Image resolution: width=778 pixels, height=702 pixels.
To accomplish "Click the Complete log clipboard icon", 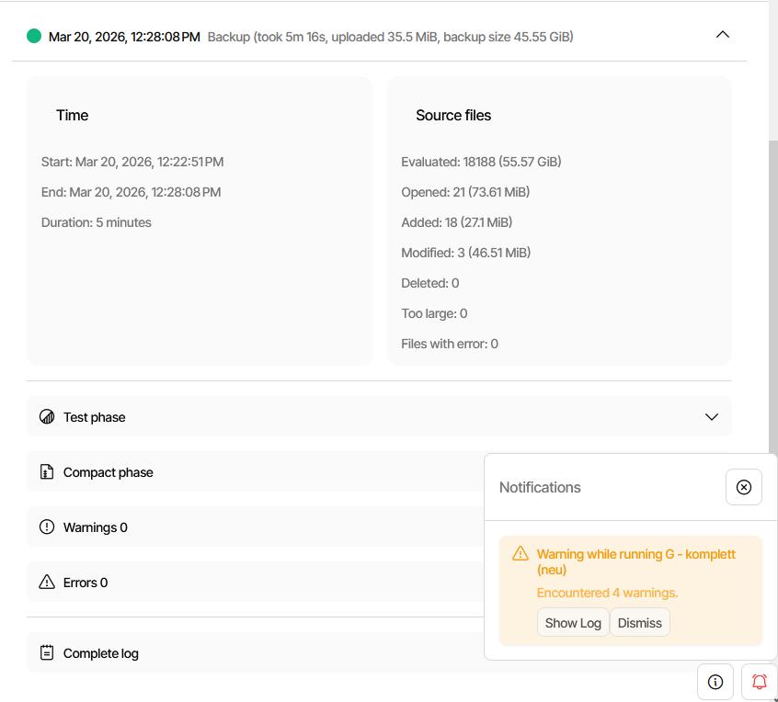I will pos(47,653).
